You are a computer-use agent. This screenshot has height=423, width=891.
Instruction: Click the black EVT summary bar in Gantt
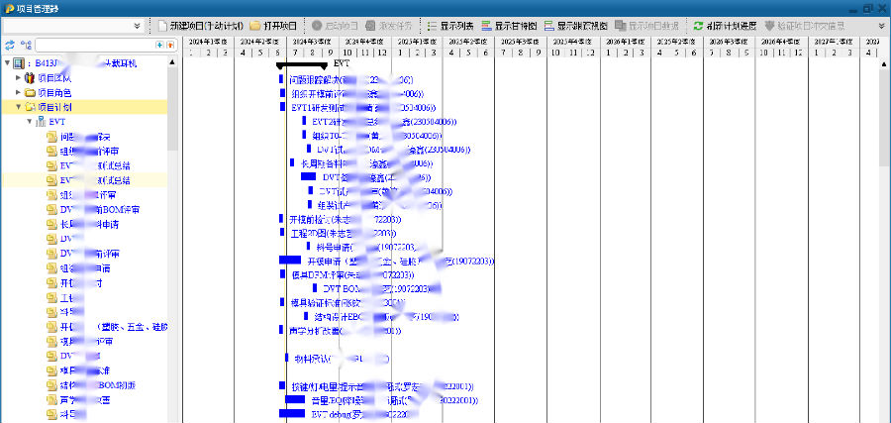(x=301, y=66)
